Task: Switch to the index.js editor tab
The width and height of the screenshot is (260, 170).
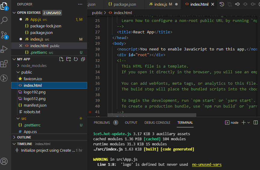Action: pyautogui.click(x=163, y=4)
